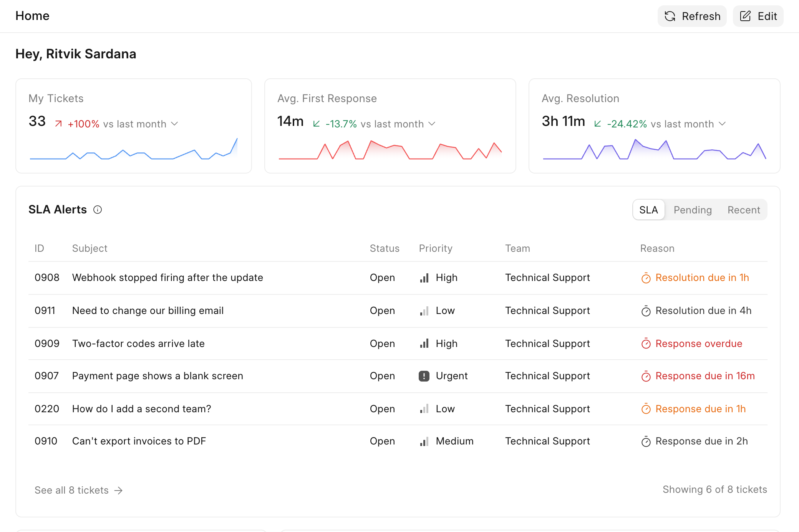
Task: Click the Avg. Resolution purple chart
Action: tap(655, 149)
